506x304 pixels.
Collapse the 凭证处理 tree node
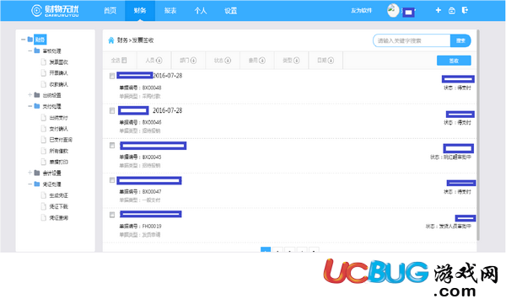tap(30, 184)
